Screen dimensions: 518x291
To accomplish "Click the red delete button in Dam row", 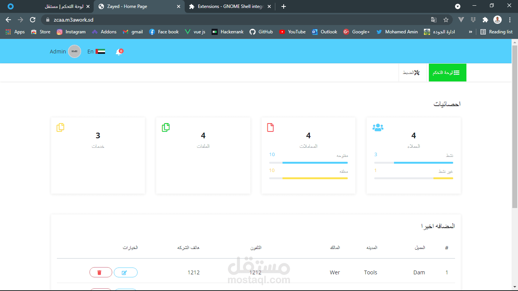I will (101, 272).
